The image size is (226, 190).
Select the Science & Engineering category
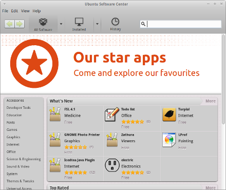click(24, 159)
